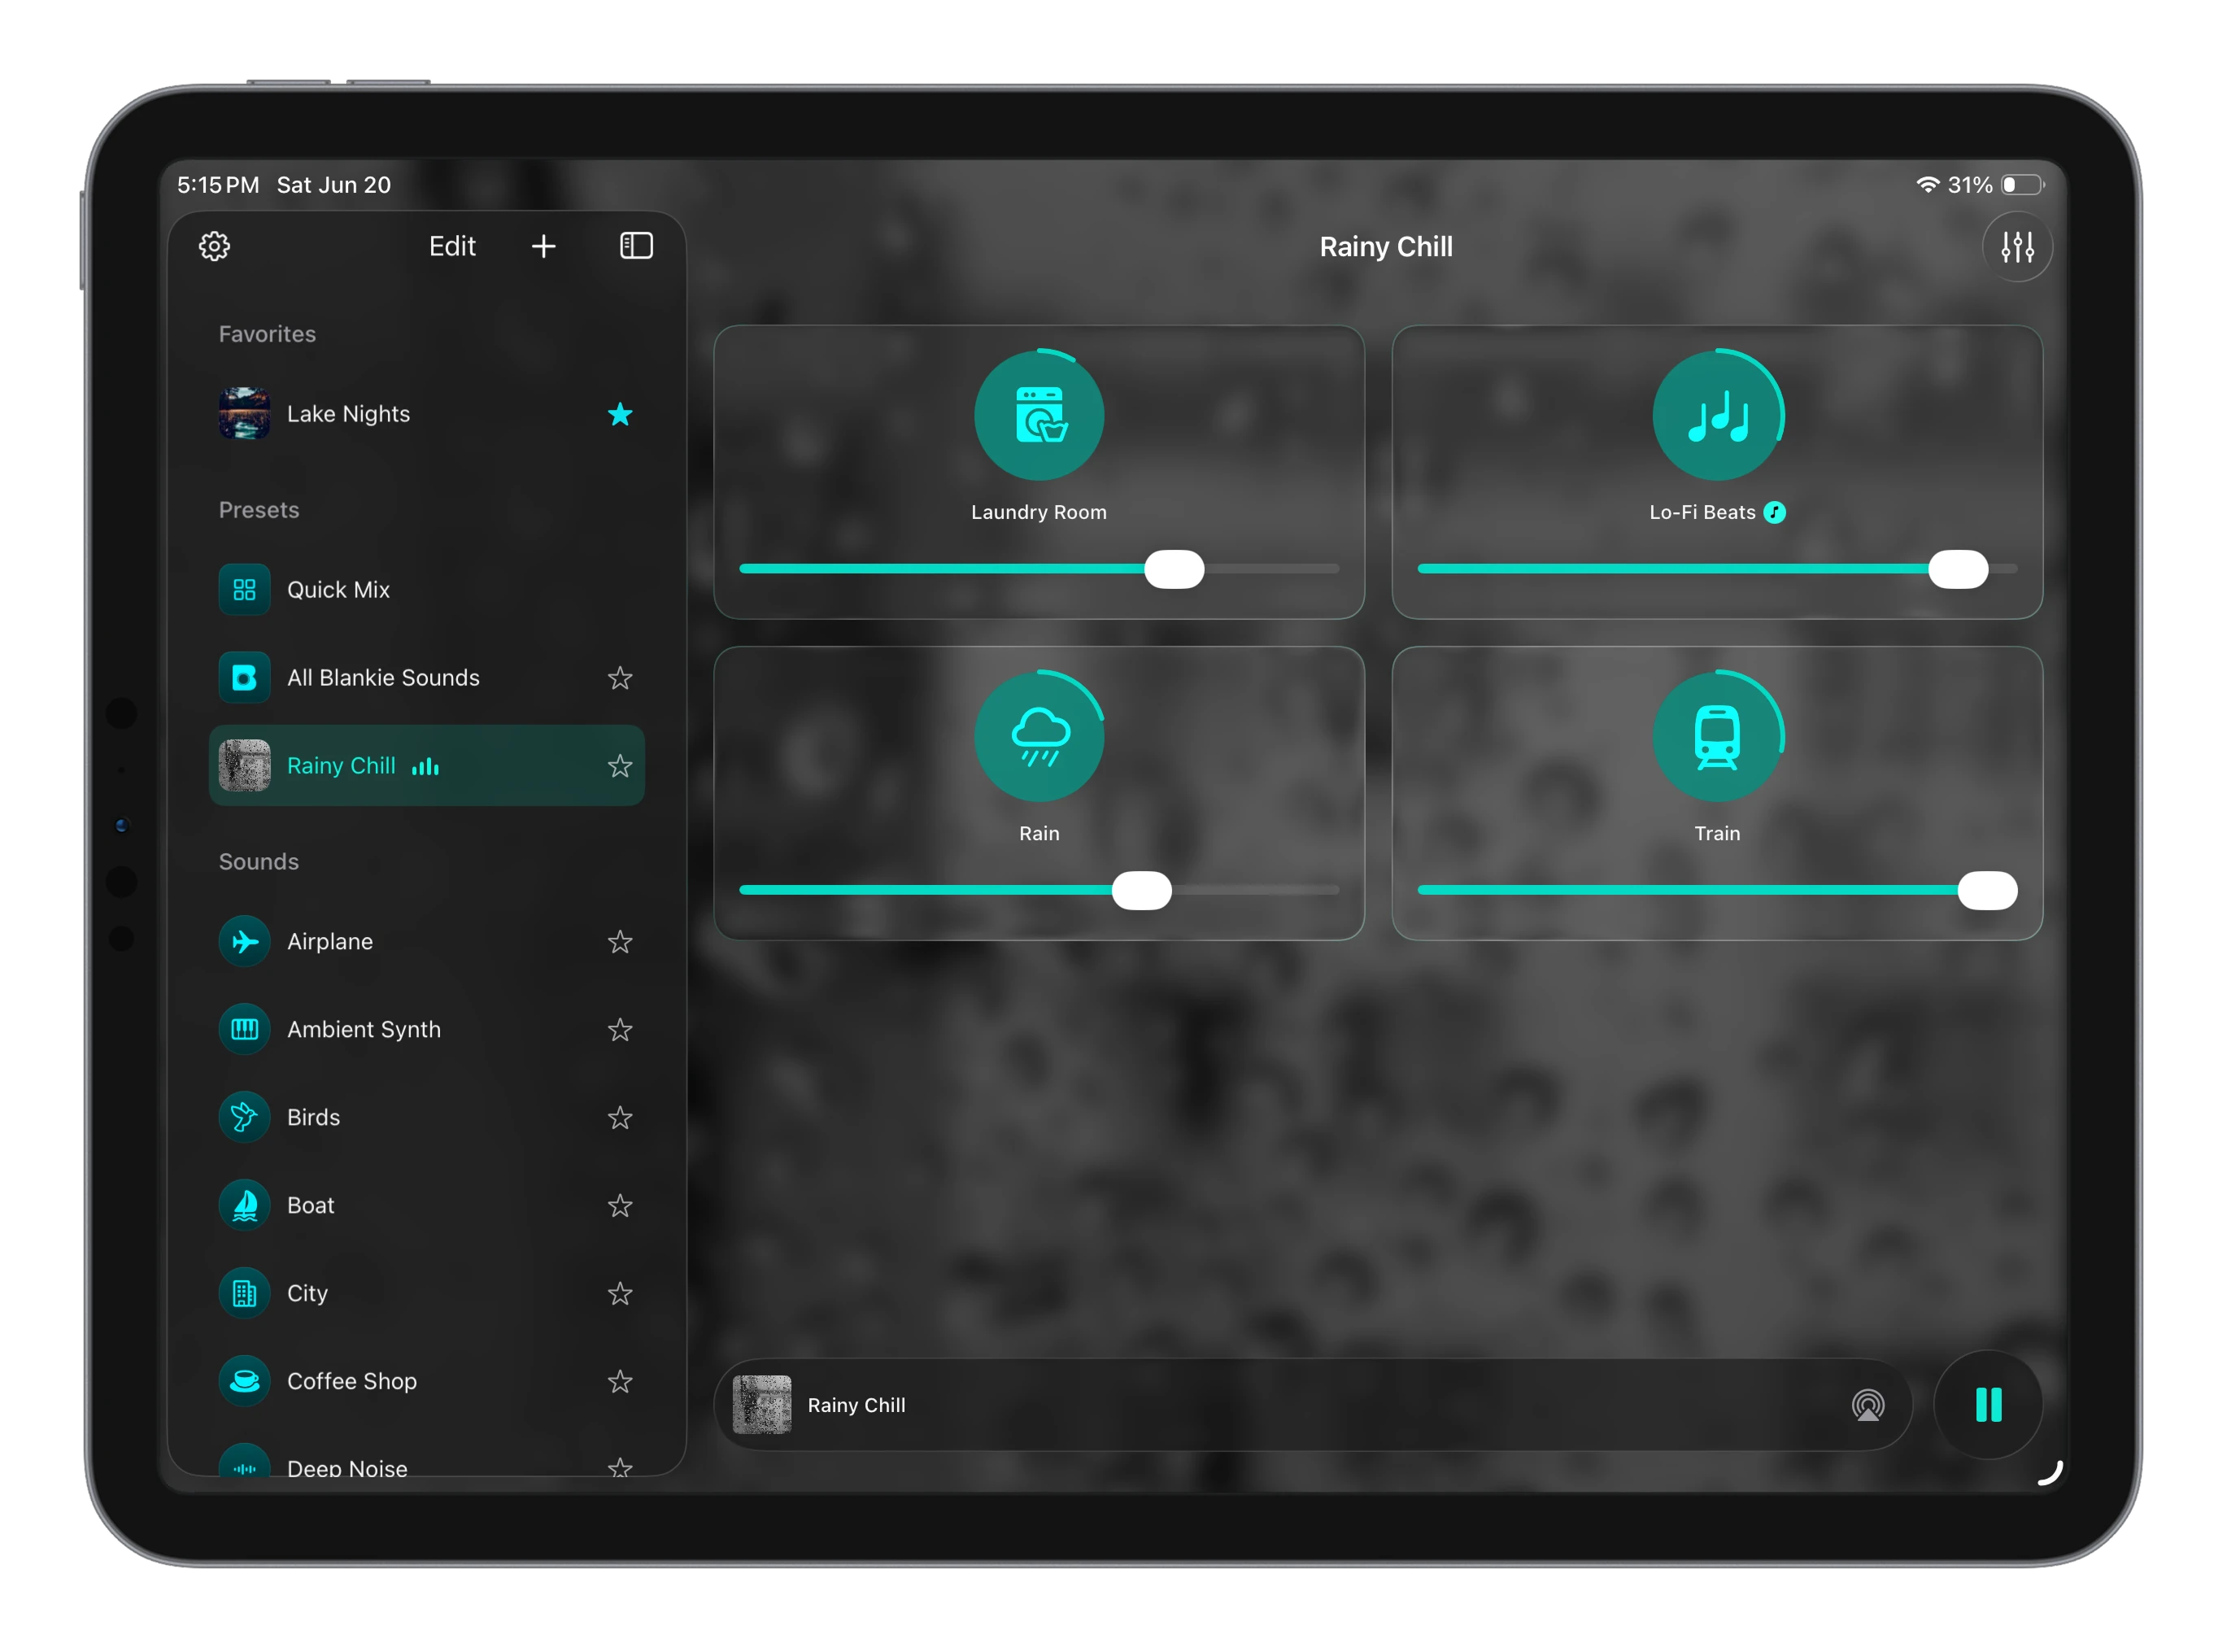
Task: Click Lake Nights thumbnail image
Action: 244,414
